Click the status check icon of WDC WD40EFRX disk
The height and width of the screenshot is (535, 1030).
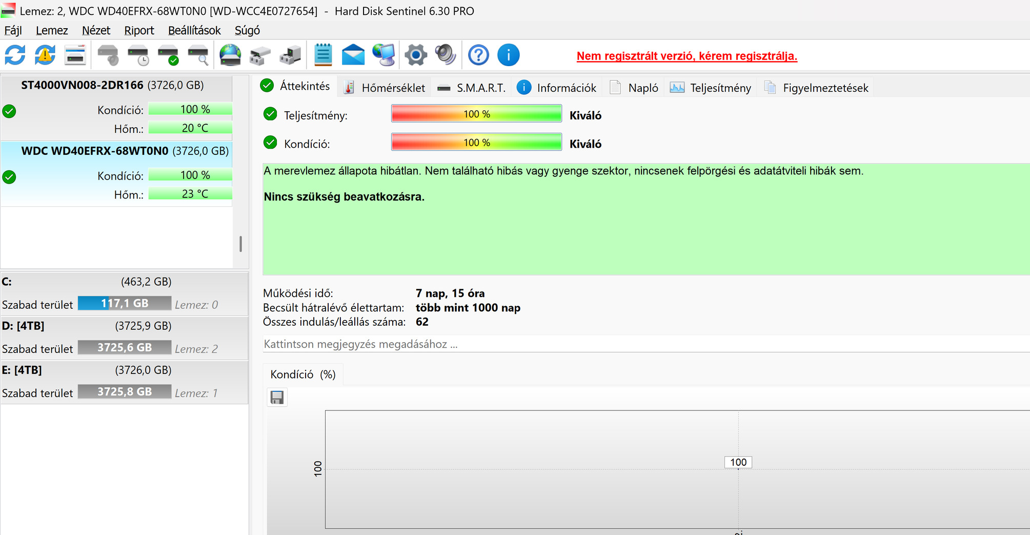(x=9, y=177)
